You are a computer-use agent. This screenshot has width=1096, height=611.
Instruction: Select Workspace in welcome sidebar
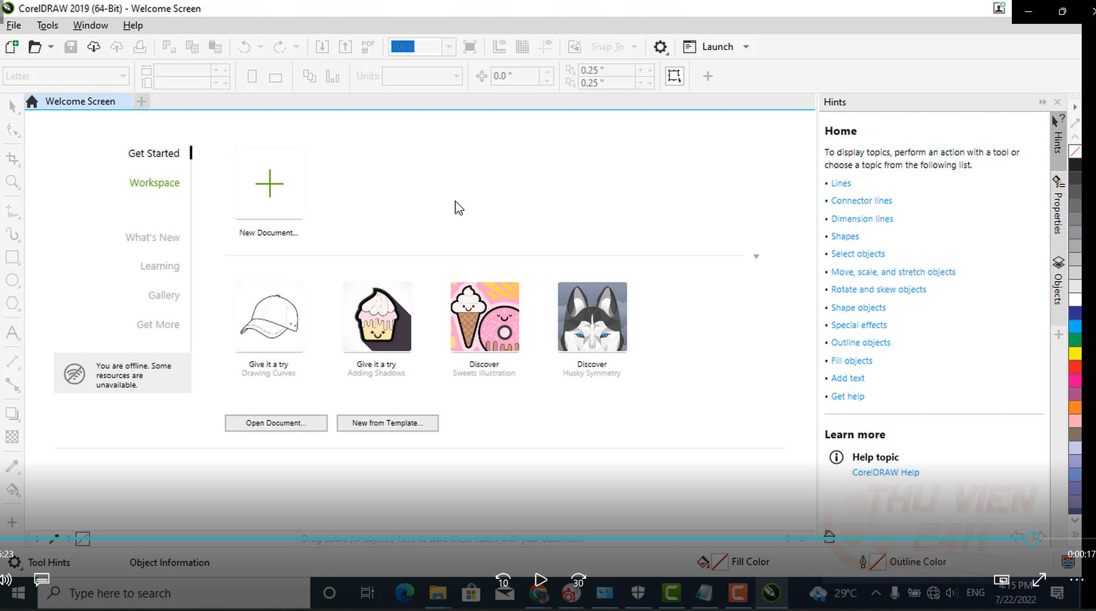coord(154,183)
